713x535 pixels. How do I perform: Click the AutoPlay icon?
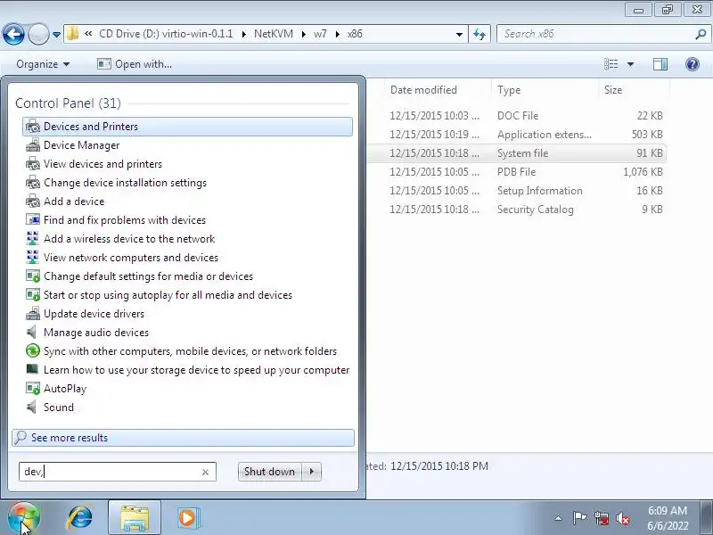tap(33, 388)
